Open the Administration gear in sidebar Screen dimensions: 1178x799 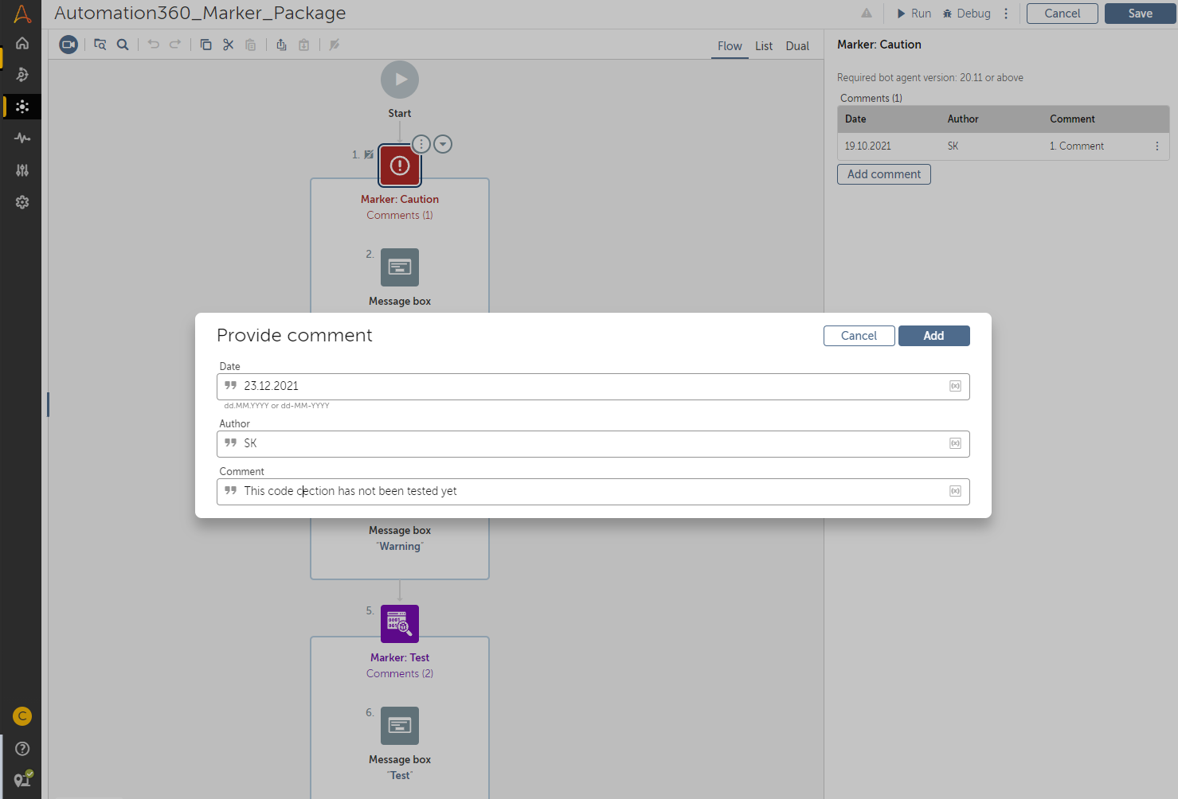(x=22, y=202)
